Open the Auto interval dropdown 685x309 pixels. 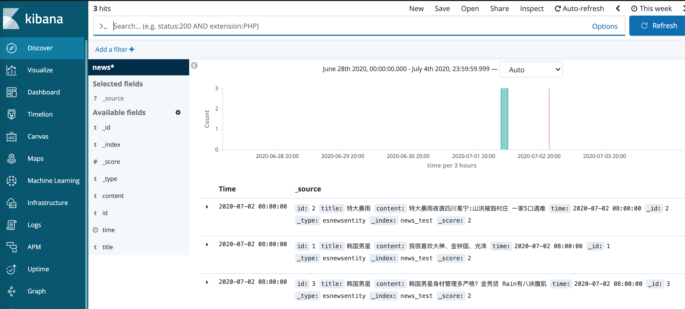click(x=530, y=70)
